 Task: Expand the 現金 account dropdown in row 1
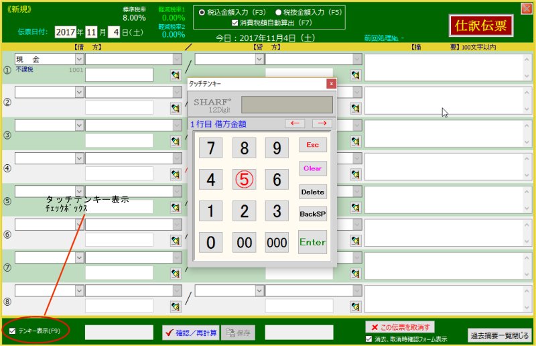[79, 59]
